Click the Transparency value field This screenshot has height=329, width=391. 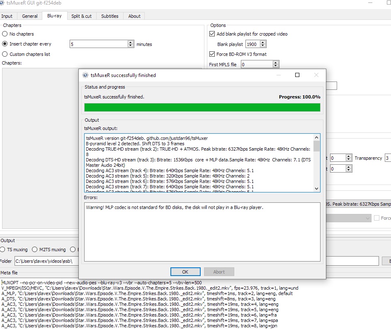coord(388,158)
